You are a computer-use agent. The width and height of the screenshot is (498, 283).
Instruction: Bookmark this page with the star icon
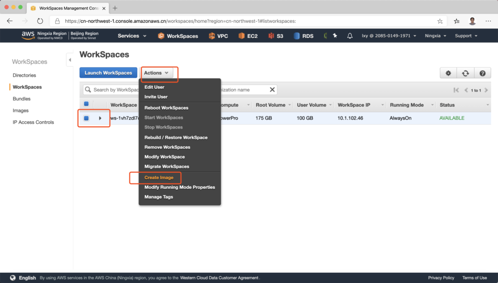coord(440,21)
